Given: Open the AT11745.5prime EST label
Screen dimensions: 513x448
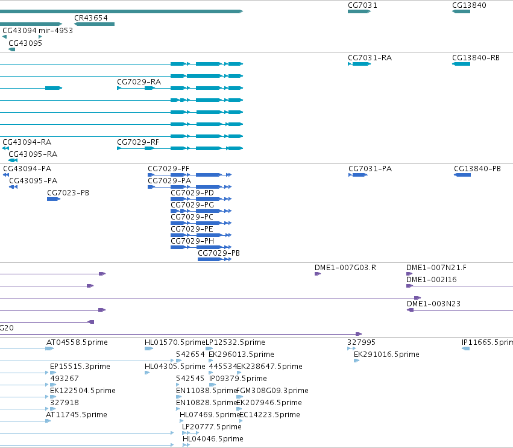Looking at the screenshot, I should click(x=76, y=415).
